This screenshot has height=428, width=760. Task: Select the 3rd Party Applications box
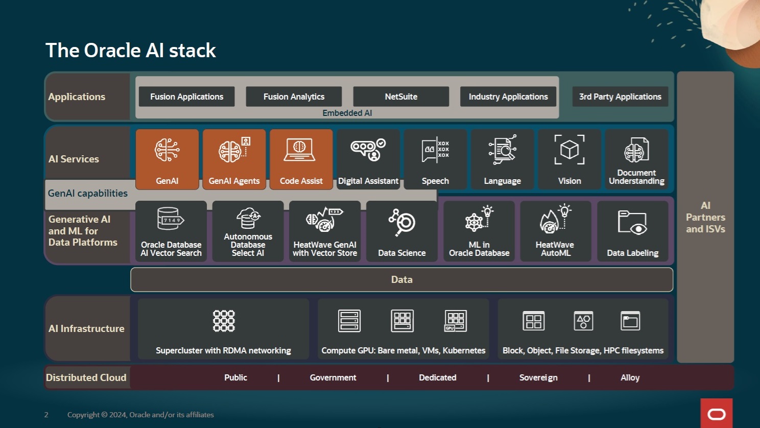620,97
